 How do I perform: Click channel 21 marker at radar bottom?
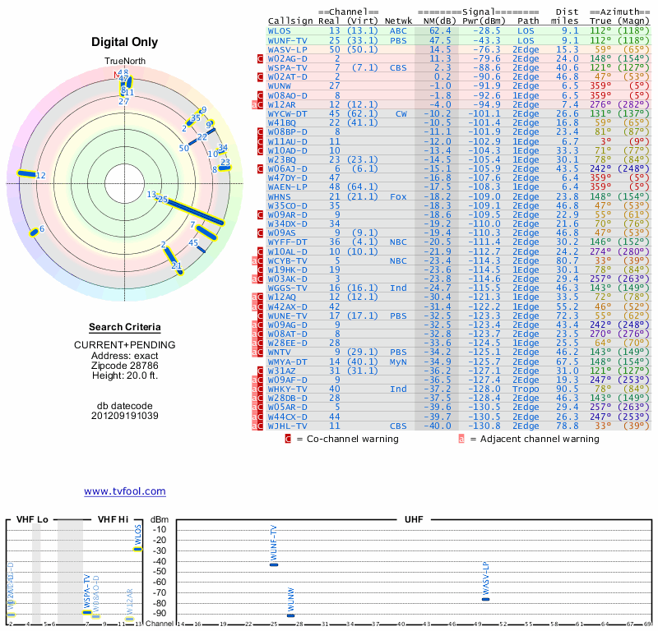[177, 265]
